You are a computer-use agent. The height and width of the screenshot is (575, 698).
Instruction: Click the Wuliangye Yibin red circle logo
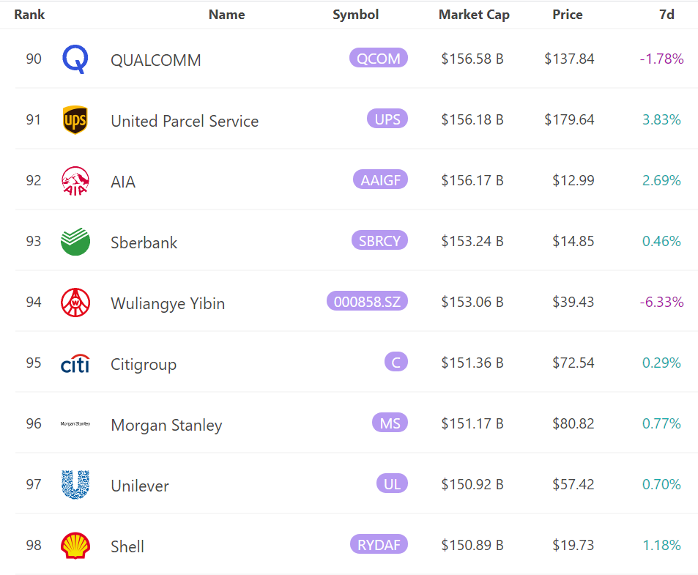tap(75, 303)
